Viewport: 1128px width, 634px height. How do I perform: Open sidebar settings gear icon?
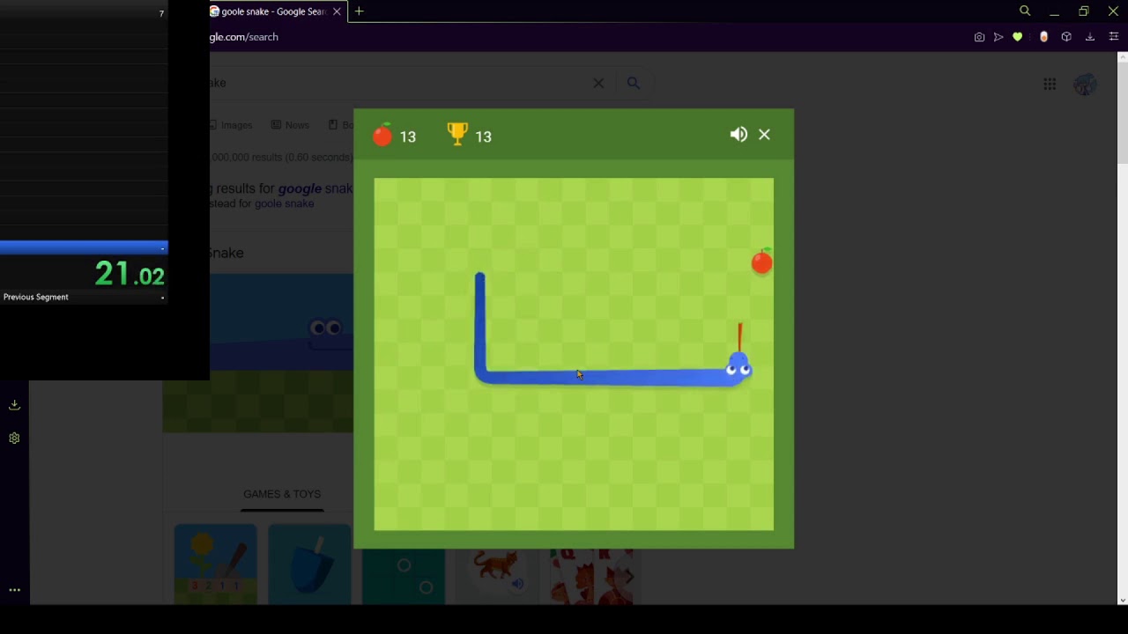pos(14,438)
